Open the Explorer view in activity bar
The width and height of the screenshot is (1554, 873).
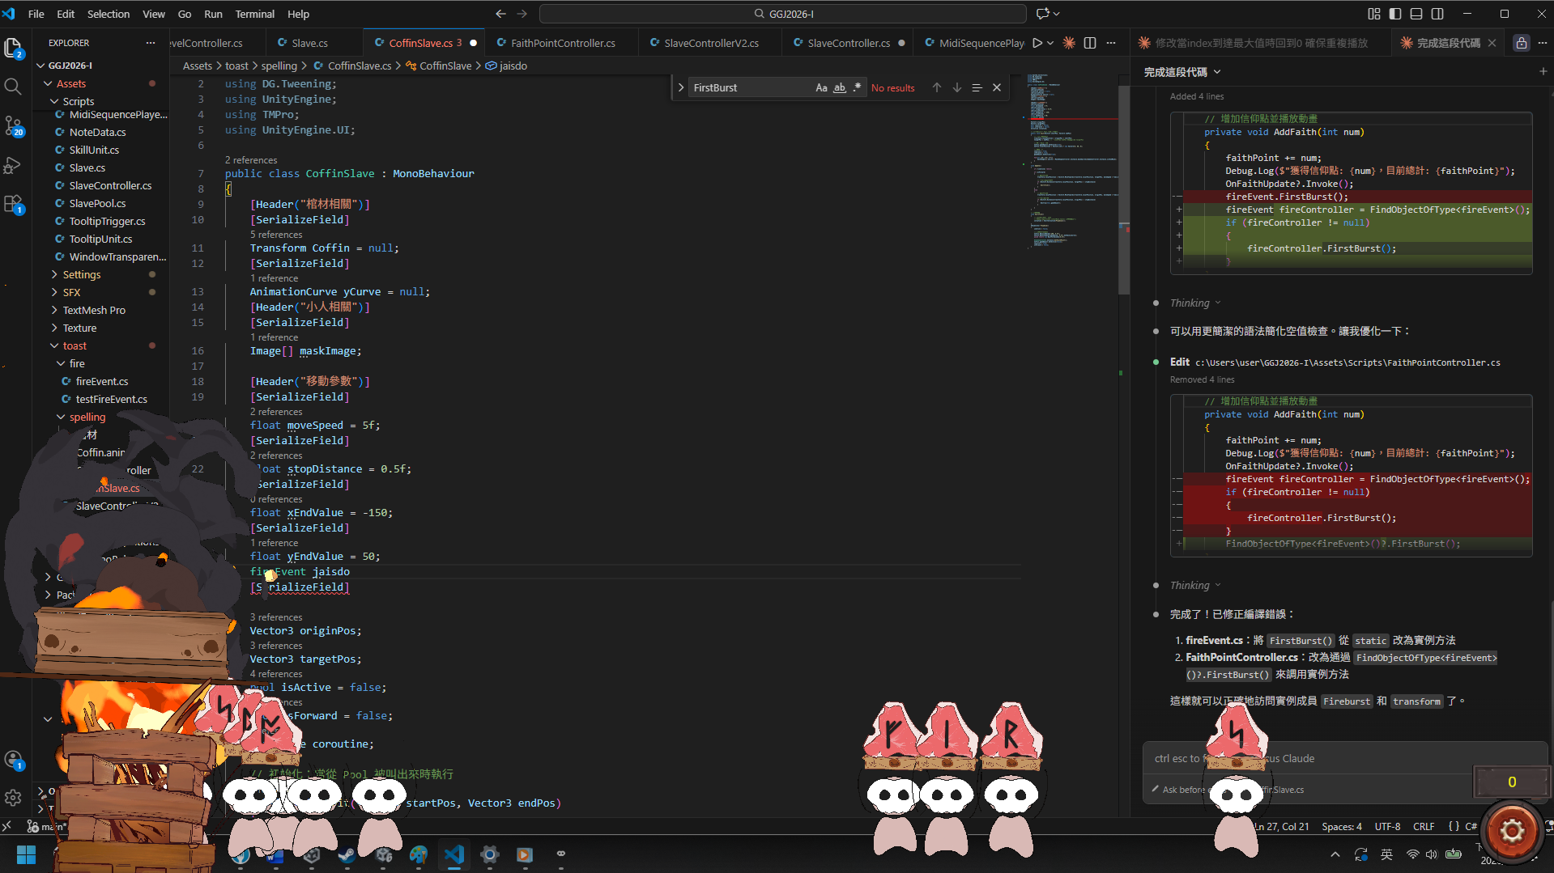tap(13, 49)
